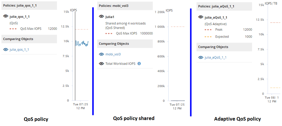The image size is (282, 126).
Task: Toggle eye icon for julia_aQoS_1_1 policy
Action: point(201,18)
